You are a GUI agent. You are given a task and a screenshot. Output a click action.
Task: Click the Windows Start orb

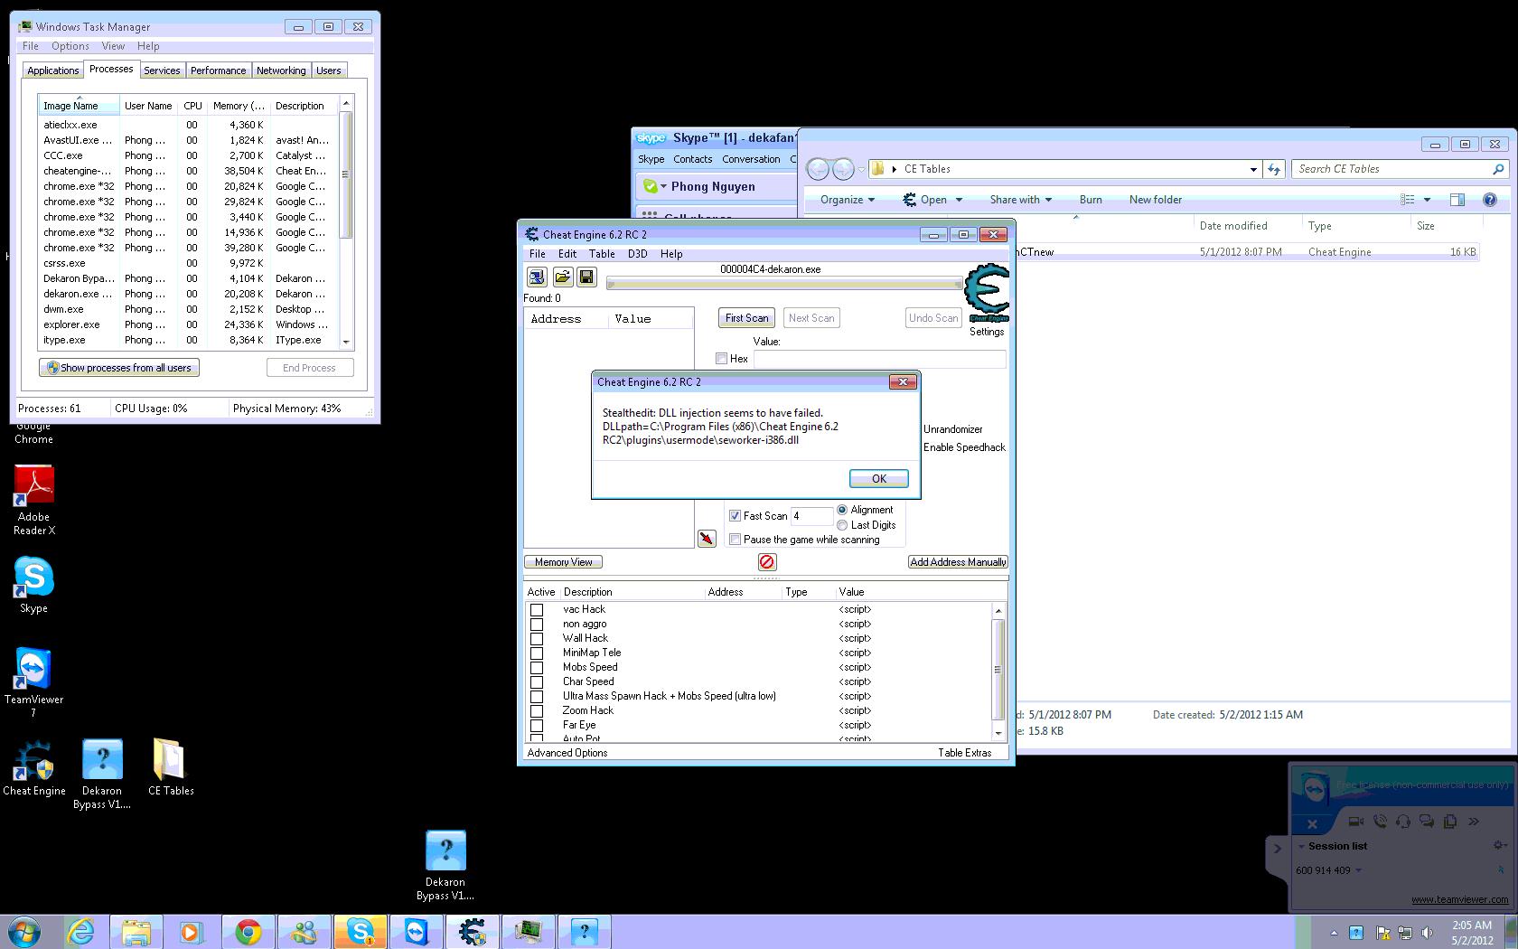24,932
